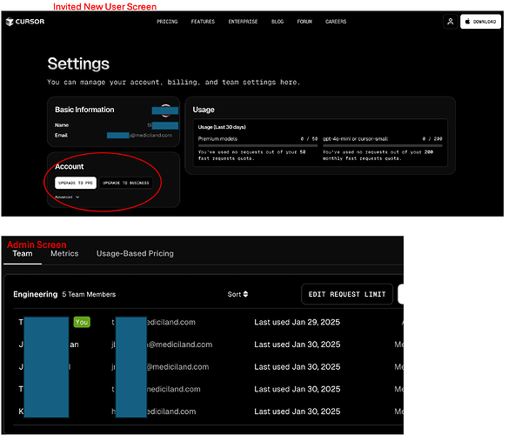Expand the Advanced section under Account
The height and width of the screenshot is (435, 508).
pyautogui.click(x=67, y=197)
